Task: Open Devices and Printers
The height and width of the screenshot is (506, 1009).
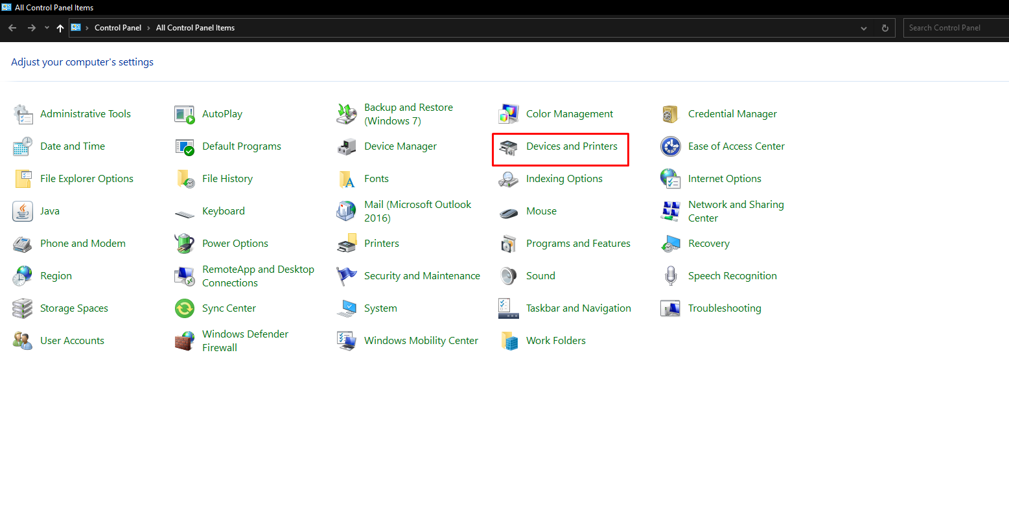Action: (x=571, y=146)
